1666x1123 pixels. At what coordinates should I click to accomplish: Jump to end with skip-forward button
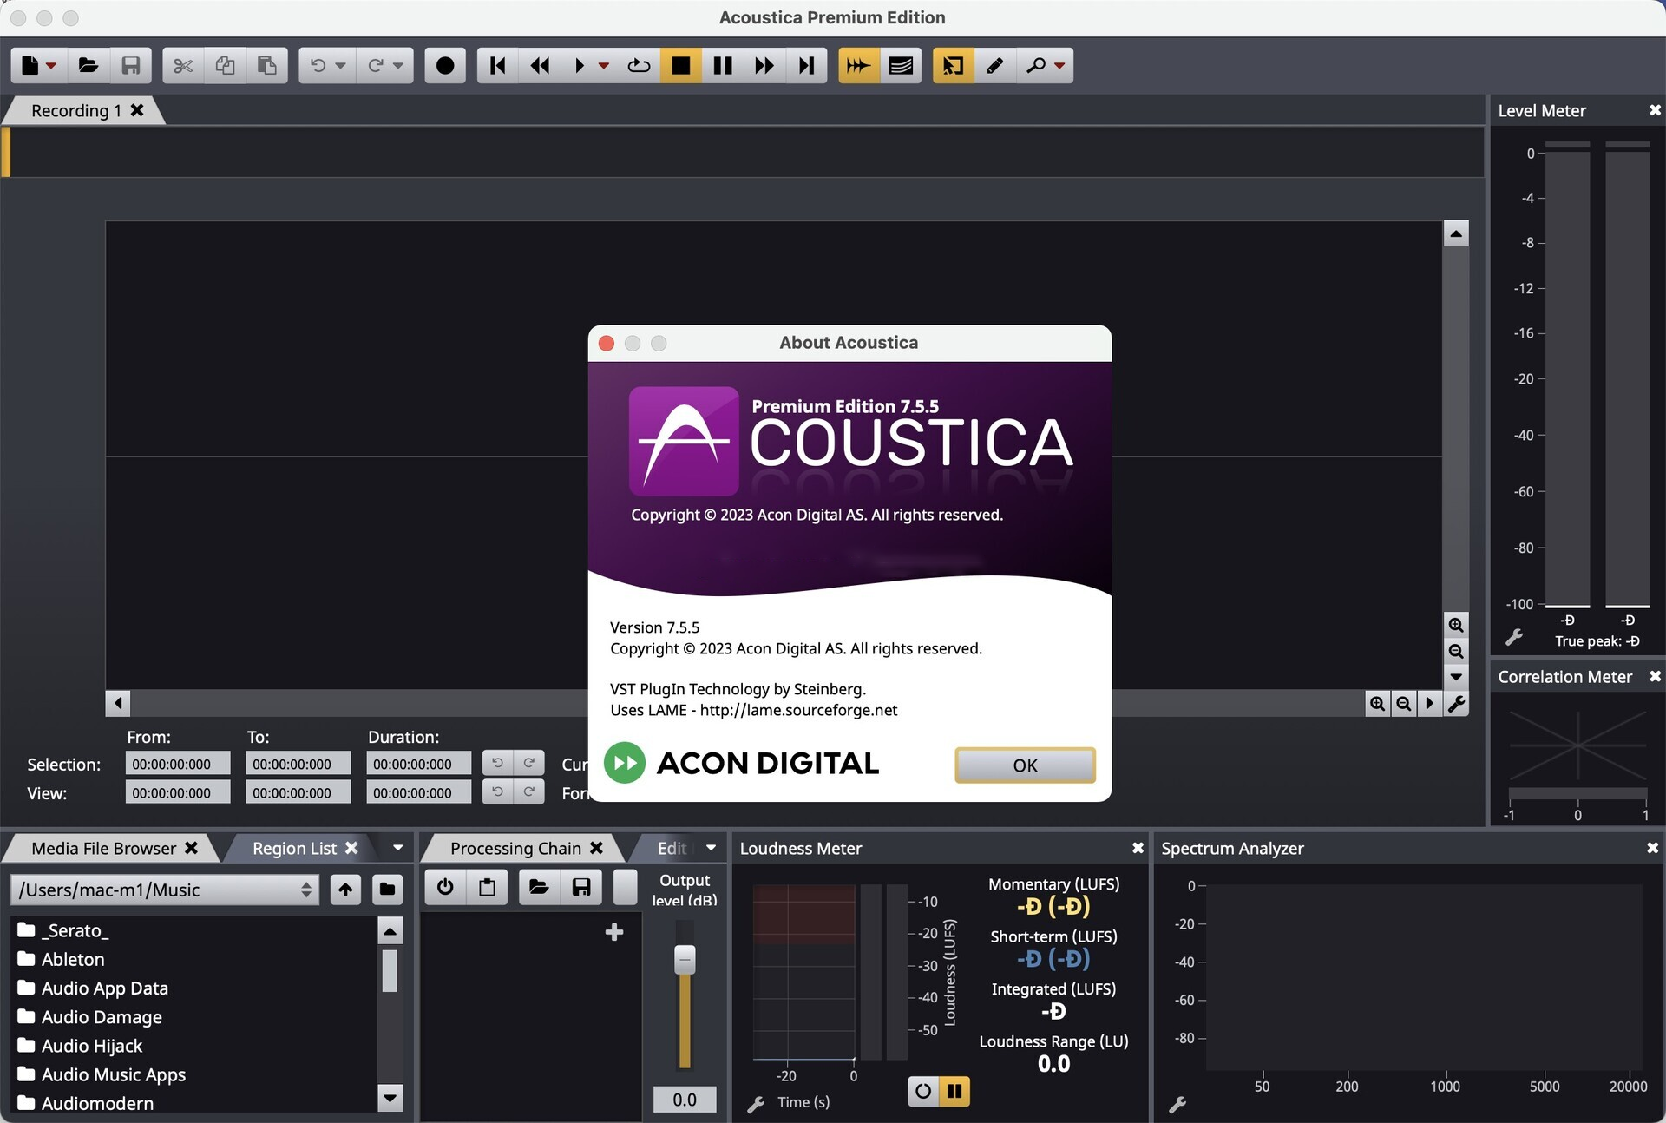(x=807, y=65)
